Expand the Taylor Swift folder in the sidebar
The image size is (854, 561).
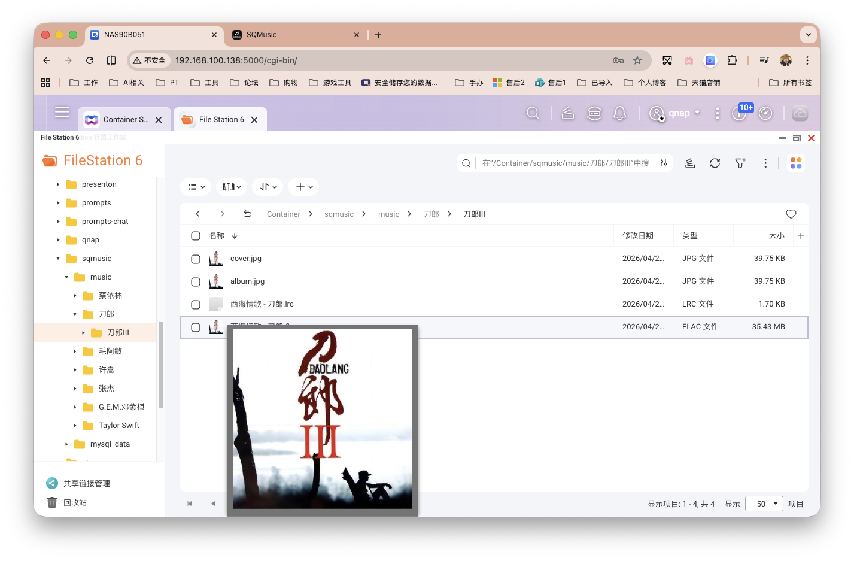pyautogui.click(x=74, y=425)
